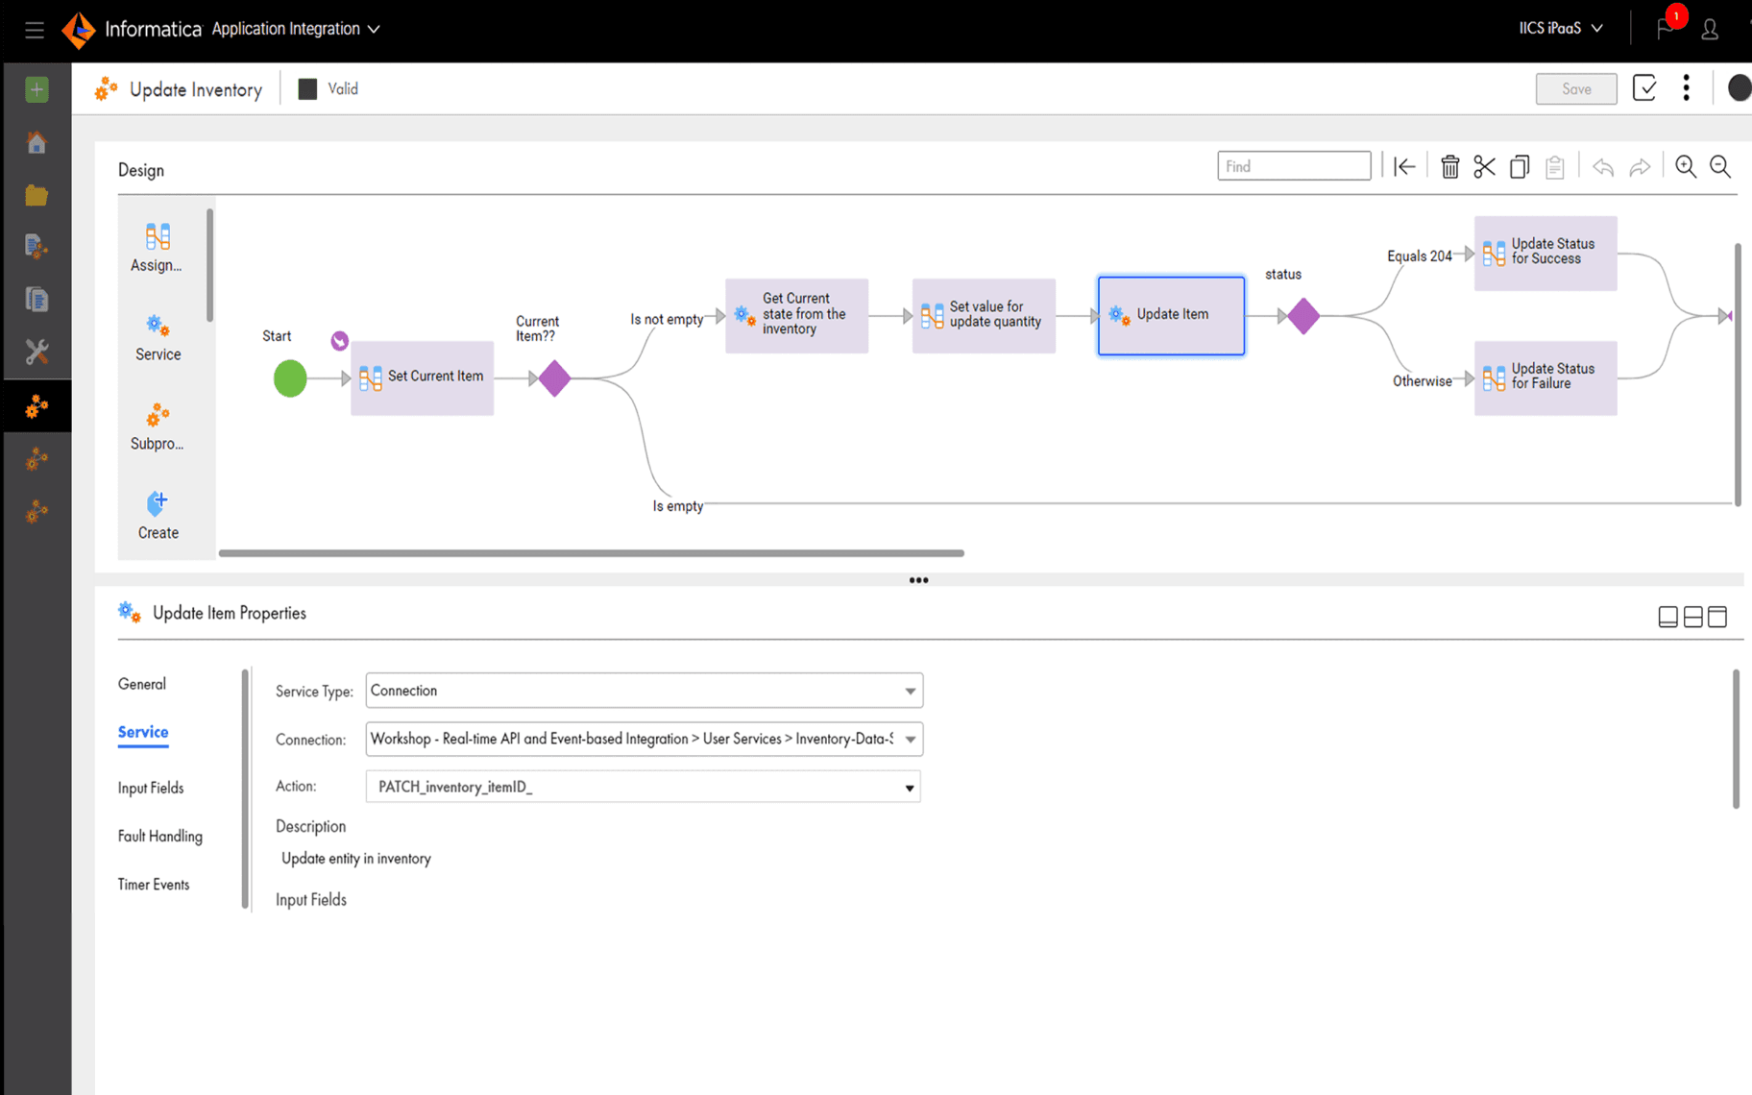The height and width of the screenshot is (1095, 1752).
Task: Toggle the split-view layout for Update Item Properties
Action: (1693, 616)
